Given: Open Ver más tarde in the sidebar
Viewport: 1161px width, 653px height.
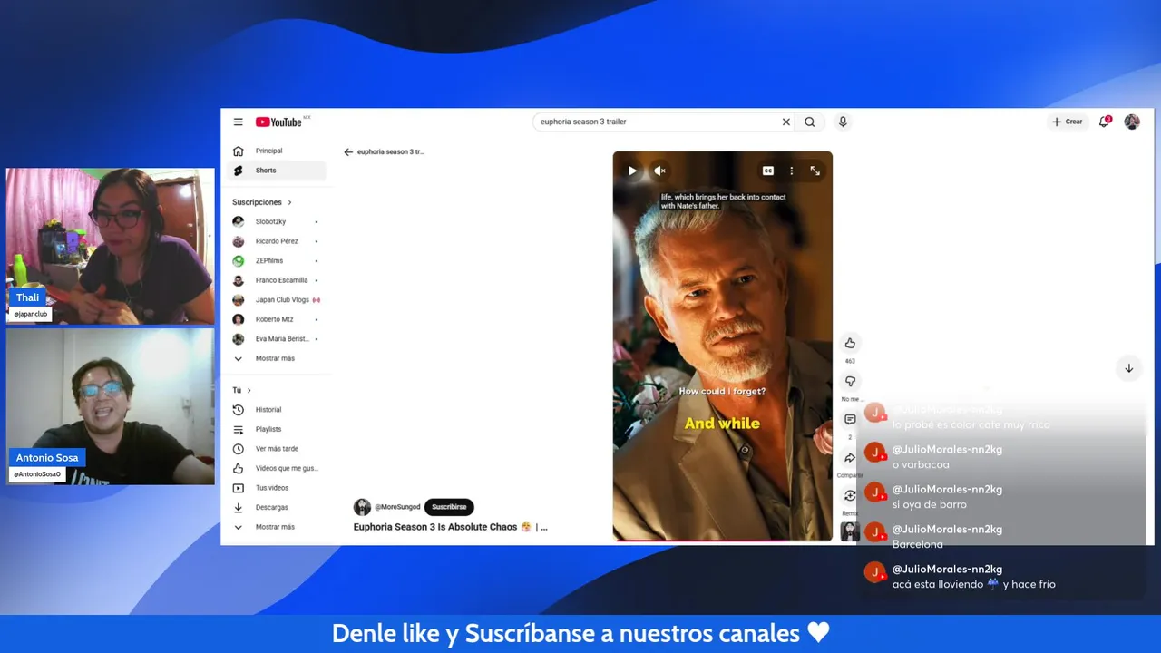Looking at the screenshot, I should point(275,449).
